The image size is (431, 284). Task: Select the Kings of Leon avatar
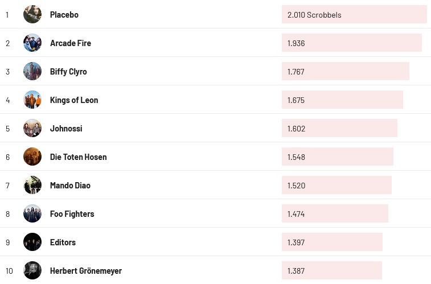tap(32, 100)
